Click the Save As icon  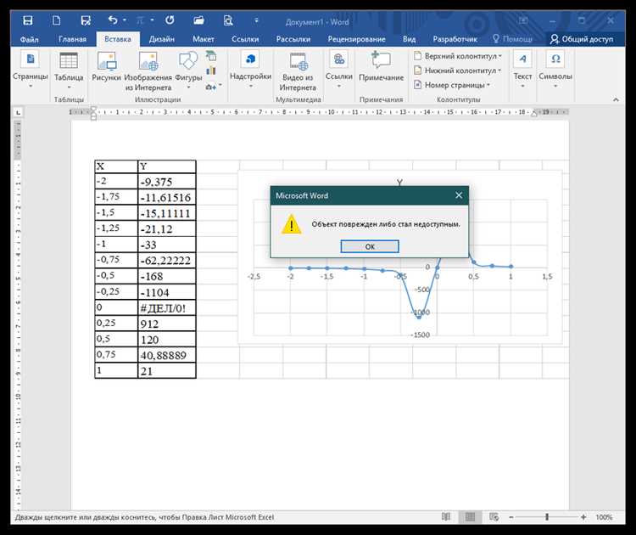[86, 20]
